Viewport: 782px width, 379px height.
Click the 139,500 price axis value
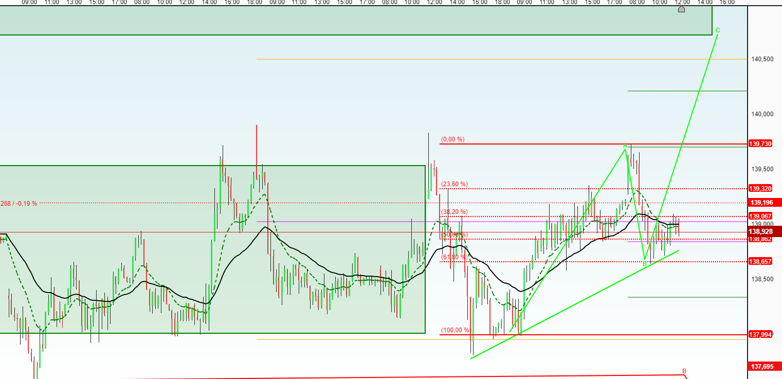point(762,169)
